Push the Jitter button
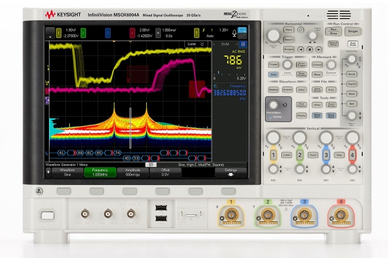388x258 pixels. coord(301,90)
